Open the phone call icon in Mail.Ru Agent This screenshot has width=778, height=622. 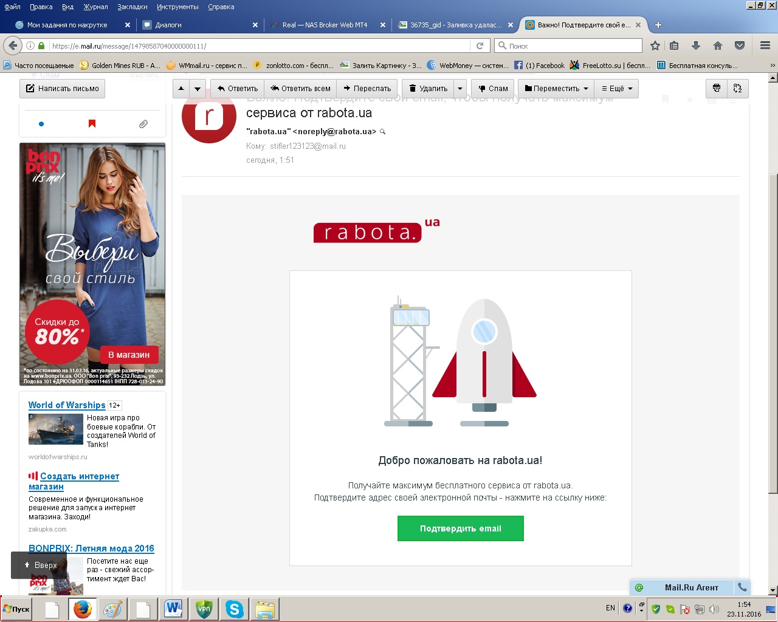tap(742, 587)
